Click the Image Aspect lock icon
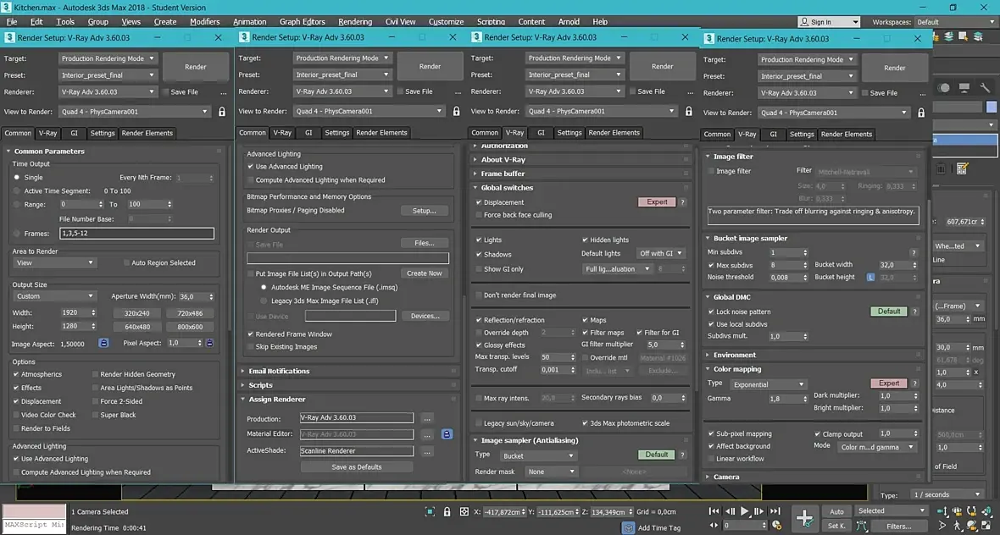This screenshot has width=1000, height=535. coord(103,343)
